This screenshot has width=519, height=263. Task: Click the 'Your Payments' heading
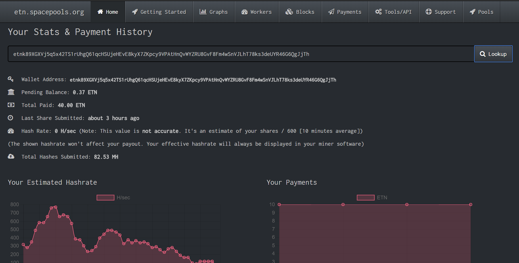[292, 182]
